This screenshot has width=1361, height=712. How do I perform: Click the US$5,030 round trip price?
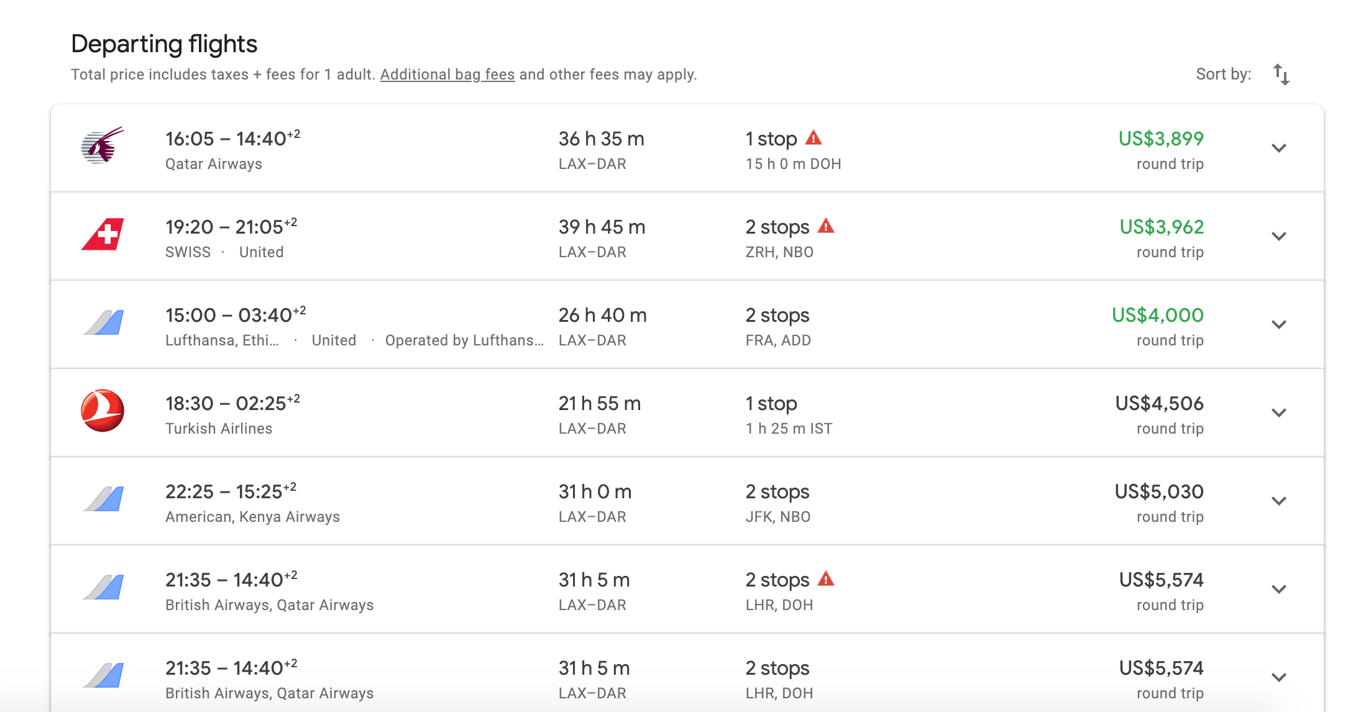click(1159, 492)
